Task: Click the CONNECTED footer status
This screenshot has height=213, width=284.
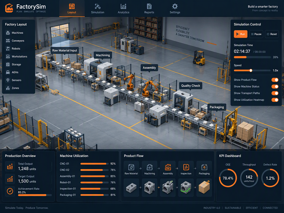Action: coord(270,208)
